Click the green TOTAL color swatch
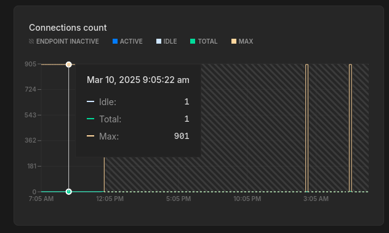The width and height of the screenshot is (389, 233). 193,41
